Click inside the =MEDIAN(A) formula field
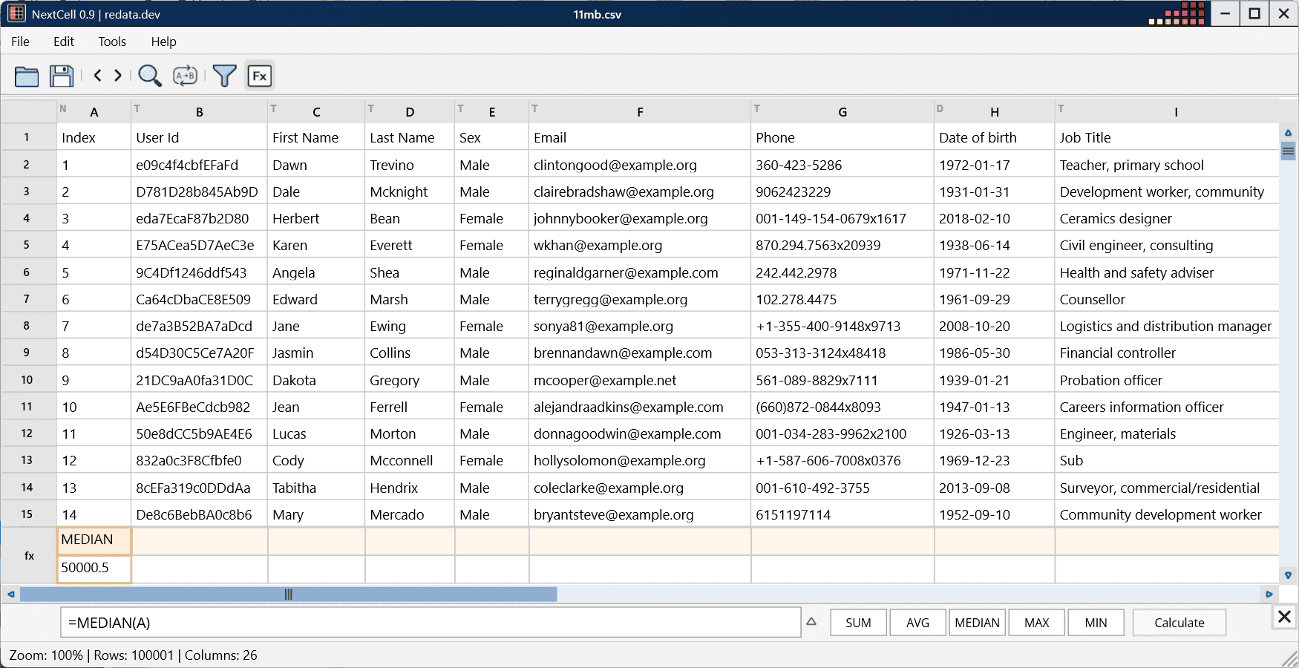 tap(431, 623)
